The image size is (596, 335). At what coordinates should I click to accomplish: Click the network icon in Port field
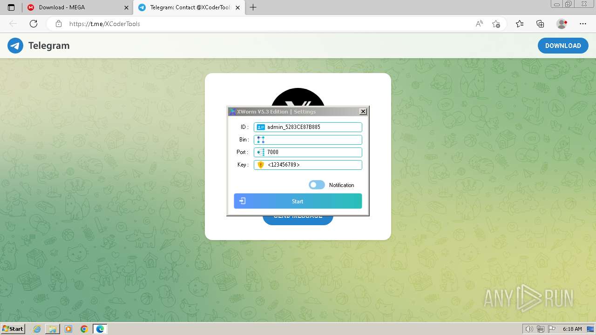click(x=261, y=152)
